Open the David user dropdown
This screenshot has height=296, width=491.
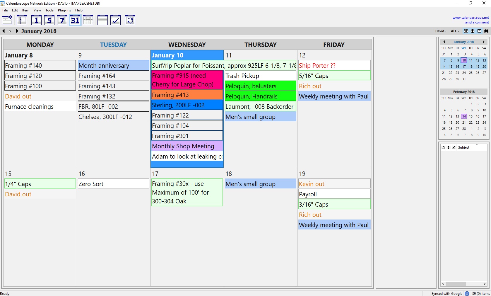point(441,31)
